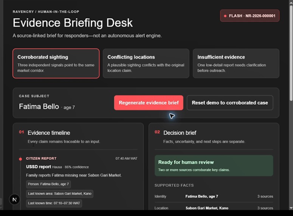The image size is (293, 216).
Task: Click Regenerate evidence brief button
Action: 149,103
